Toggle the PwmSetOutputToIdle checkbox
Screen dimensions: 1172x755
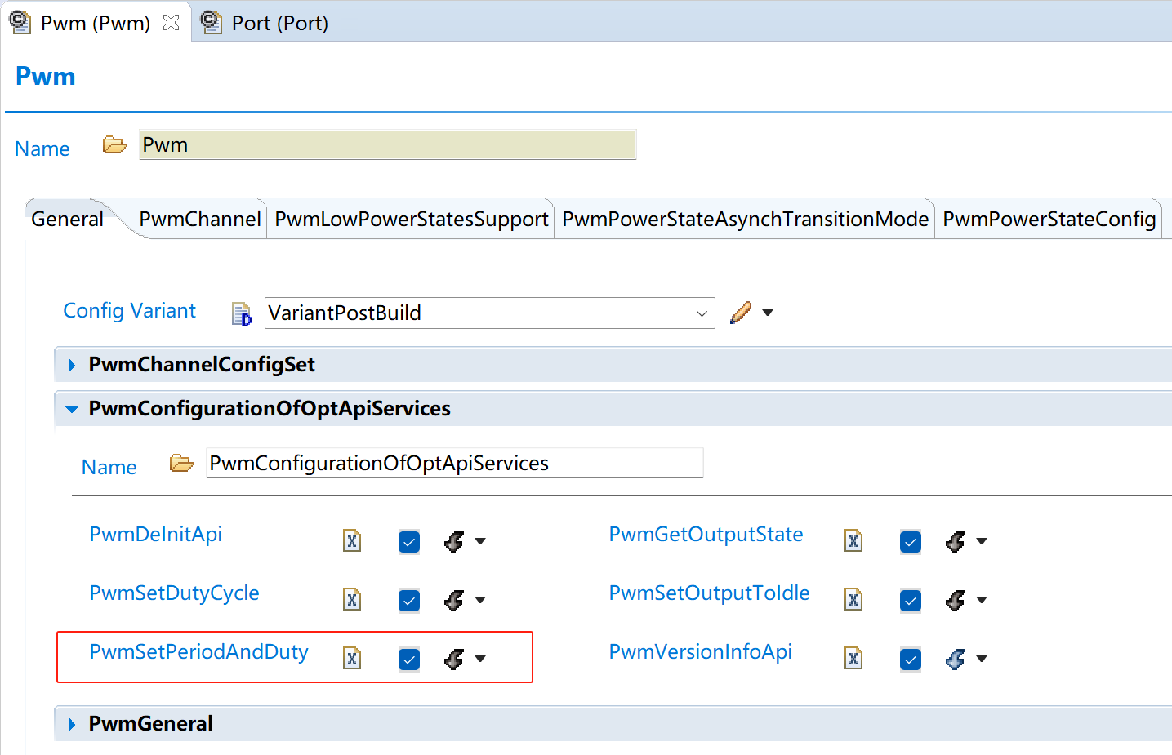(911, 601)
